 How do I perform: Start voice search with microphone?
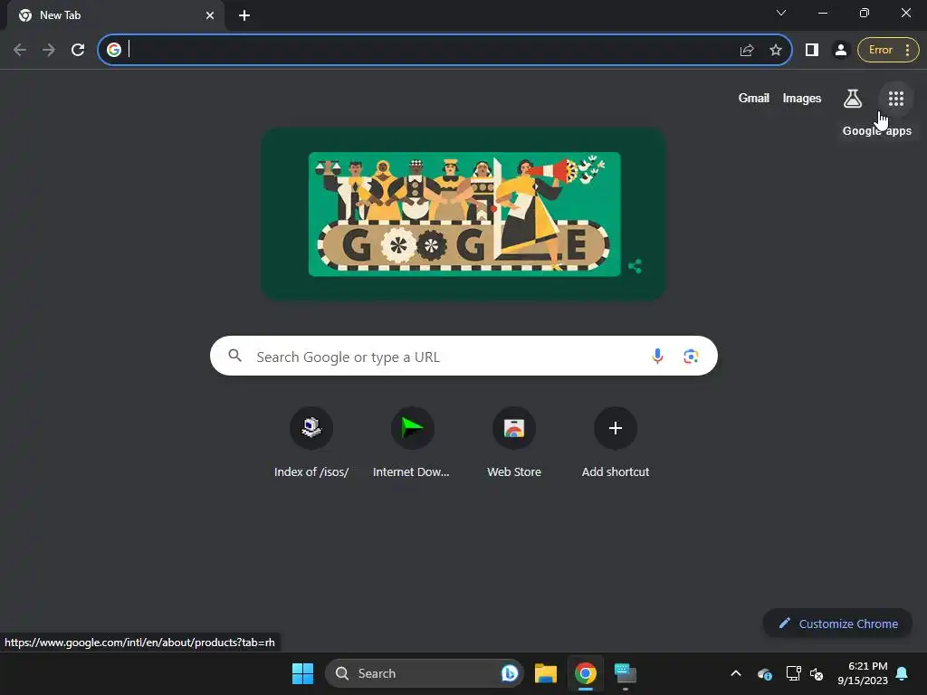click(x=657, y=356)
